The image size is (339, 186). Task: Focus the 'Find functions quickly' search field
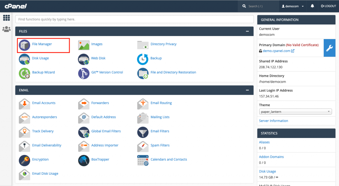click(x=134, y=19)
